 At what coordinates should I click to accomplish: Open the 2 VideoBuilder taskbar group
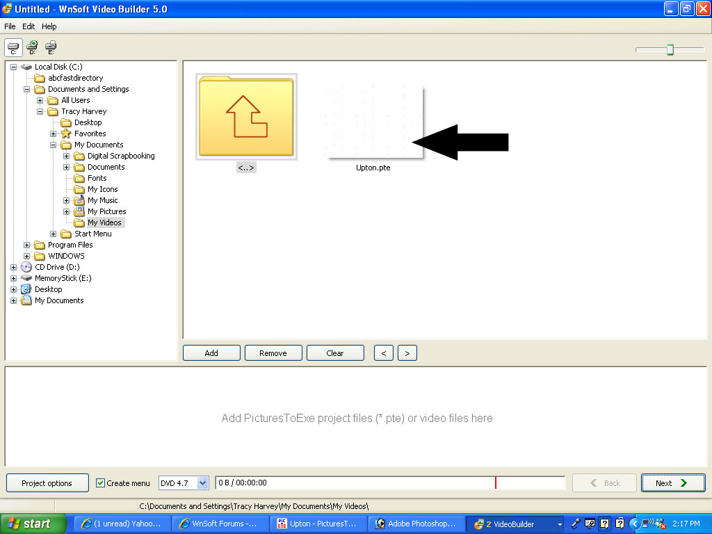point(515,524)
